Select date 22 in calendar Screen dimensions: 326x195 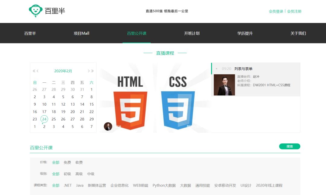point(91,112)
